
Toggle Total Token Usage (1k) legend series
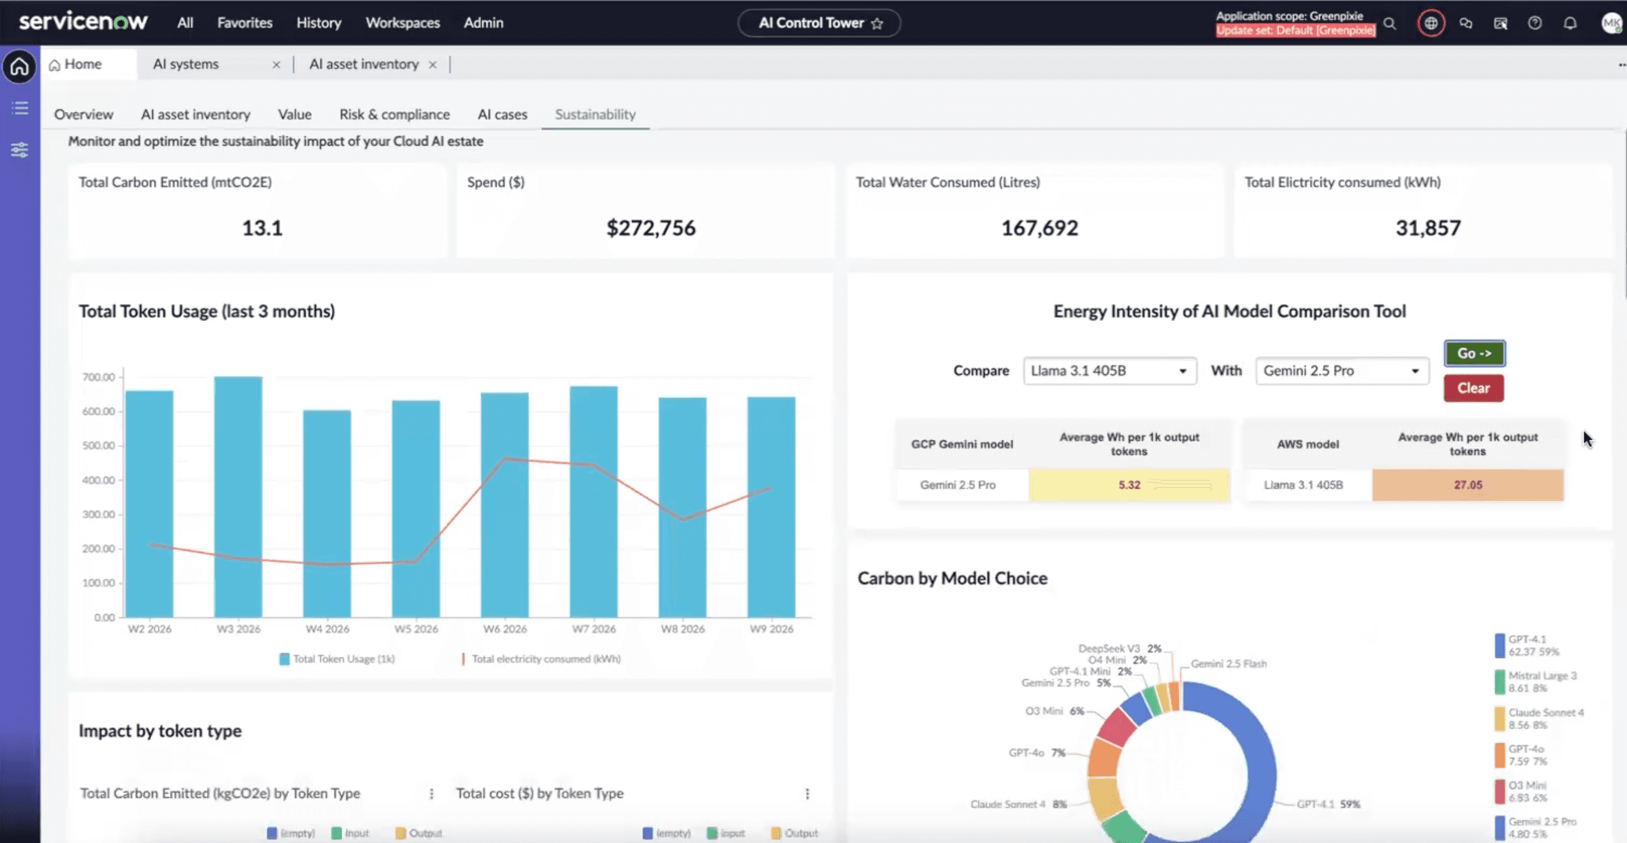[x=337, y=658]
